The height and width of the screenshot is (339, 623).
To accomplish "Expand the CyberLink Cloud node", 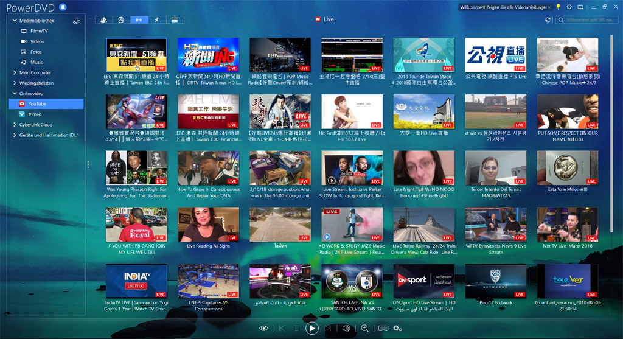I will tap(15, 124).
